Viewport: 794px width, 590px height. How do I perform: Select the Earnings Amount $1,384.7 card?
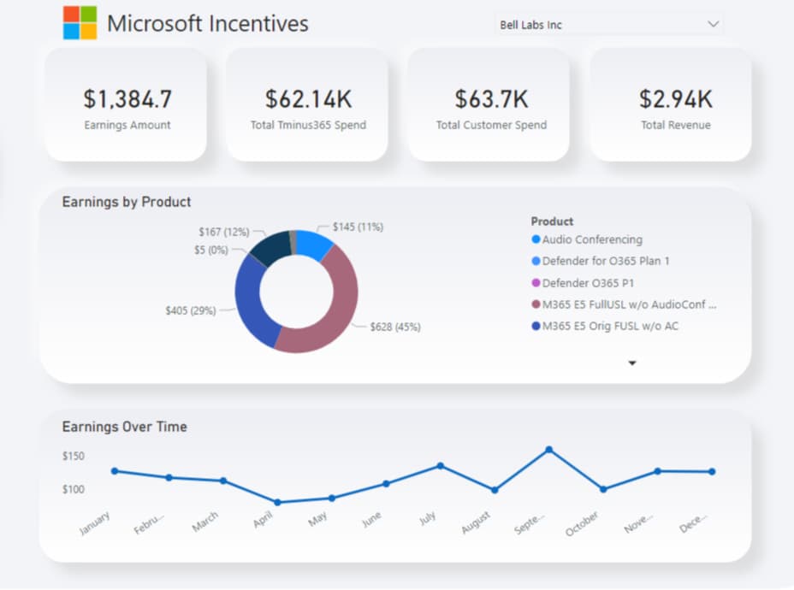126,105
